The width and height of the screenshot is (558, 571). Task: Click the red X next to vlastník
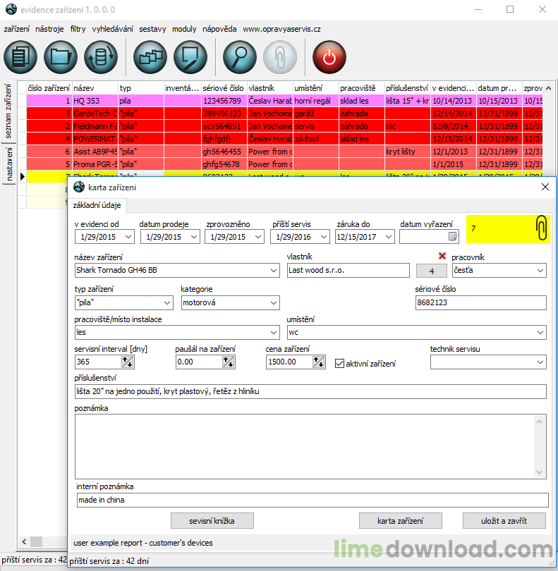(x=442, y=256)
